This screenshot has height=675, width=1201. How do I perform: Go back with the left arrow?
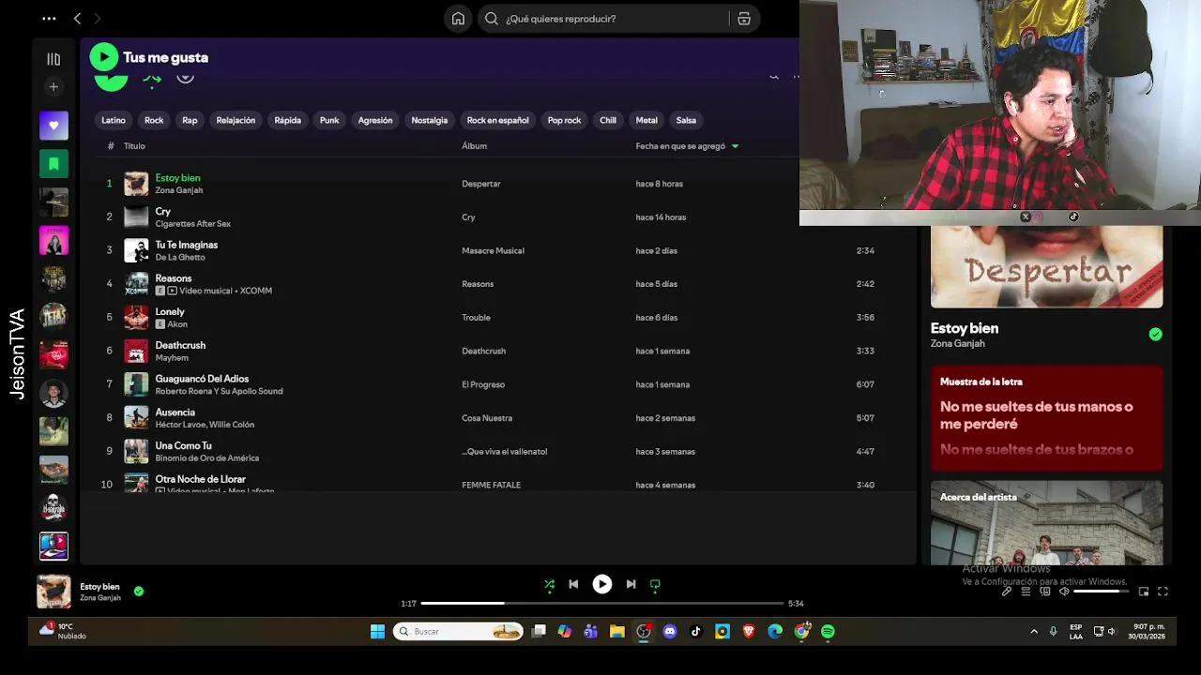pyautogui.click(x=77, y=18)
